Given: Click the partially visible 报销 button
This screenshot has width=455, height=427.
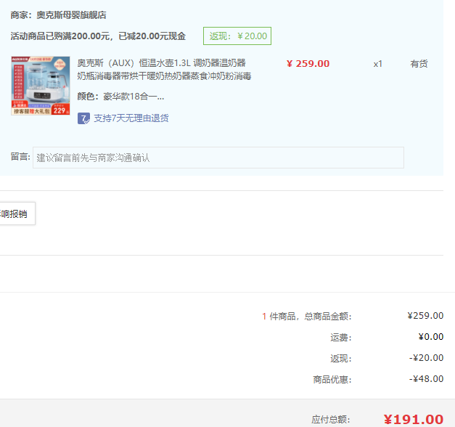Looking at the screenshot, I should click(x=16, y=213).
